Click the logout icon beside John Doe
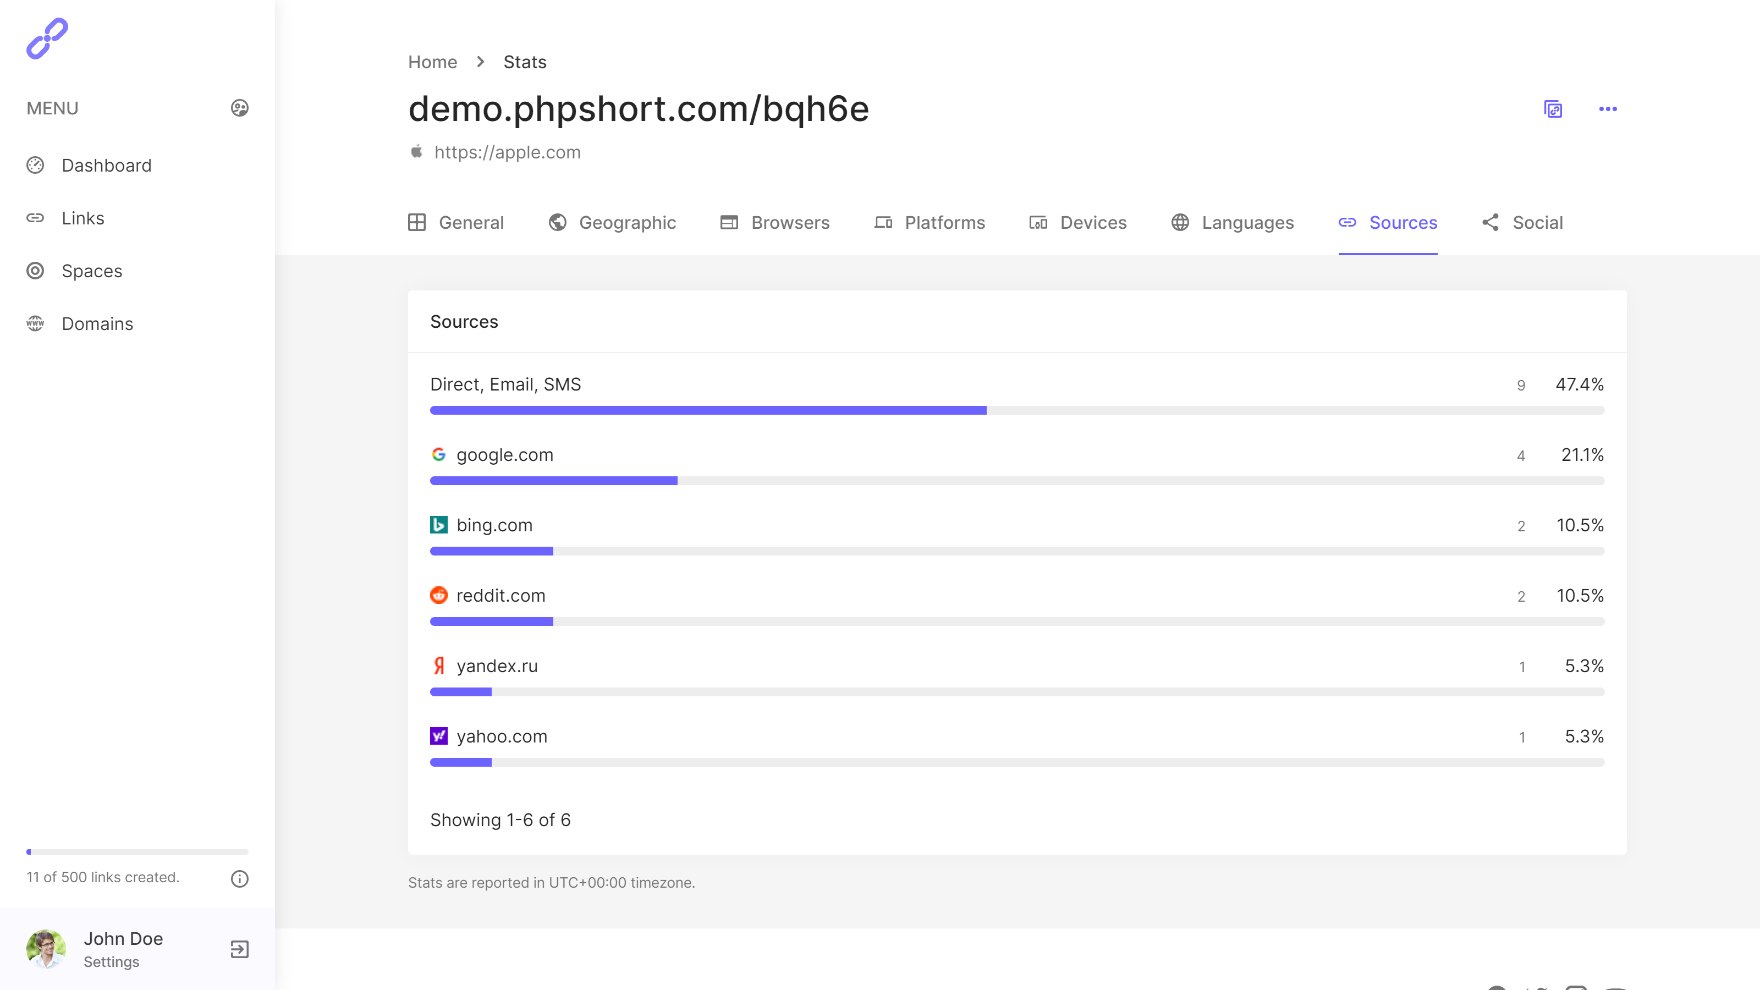Viewport: 1760px width, 990px height. coord(239,949)
